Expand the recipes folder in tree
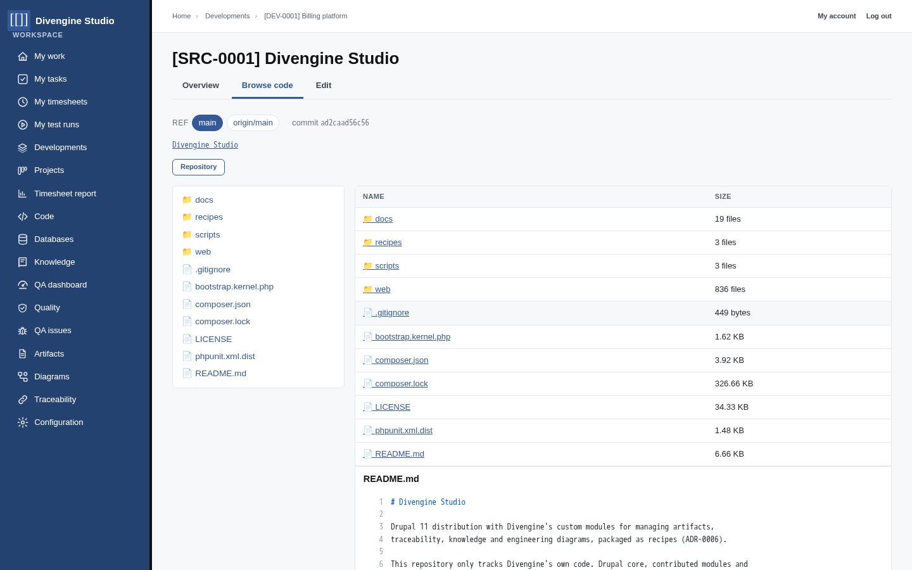Viewport: 912px width, 570px height. tap(203, 217)
